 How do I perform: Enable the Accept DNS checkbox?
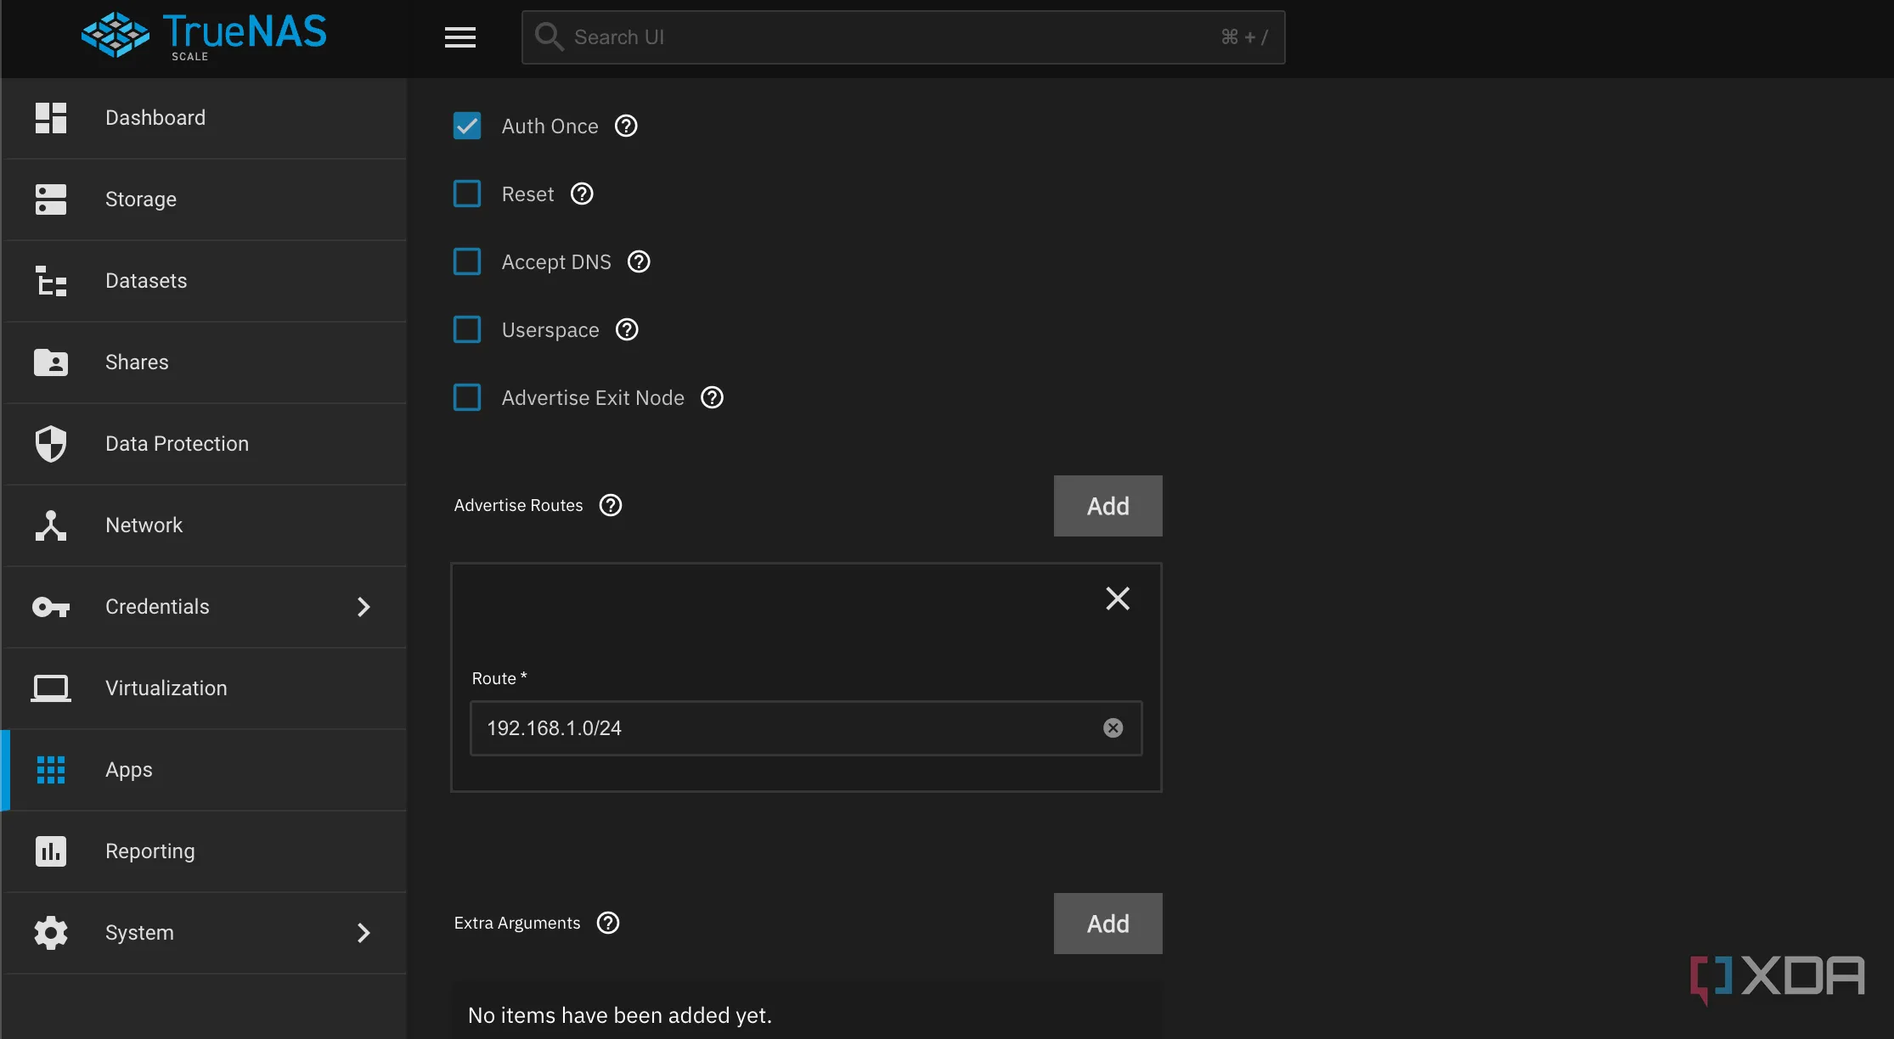click(x=467, y=261)
